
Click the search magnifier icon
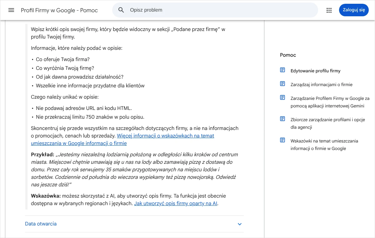(x=121, y=10)
